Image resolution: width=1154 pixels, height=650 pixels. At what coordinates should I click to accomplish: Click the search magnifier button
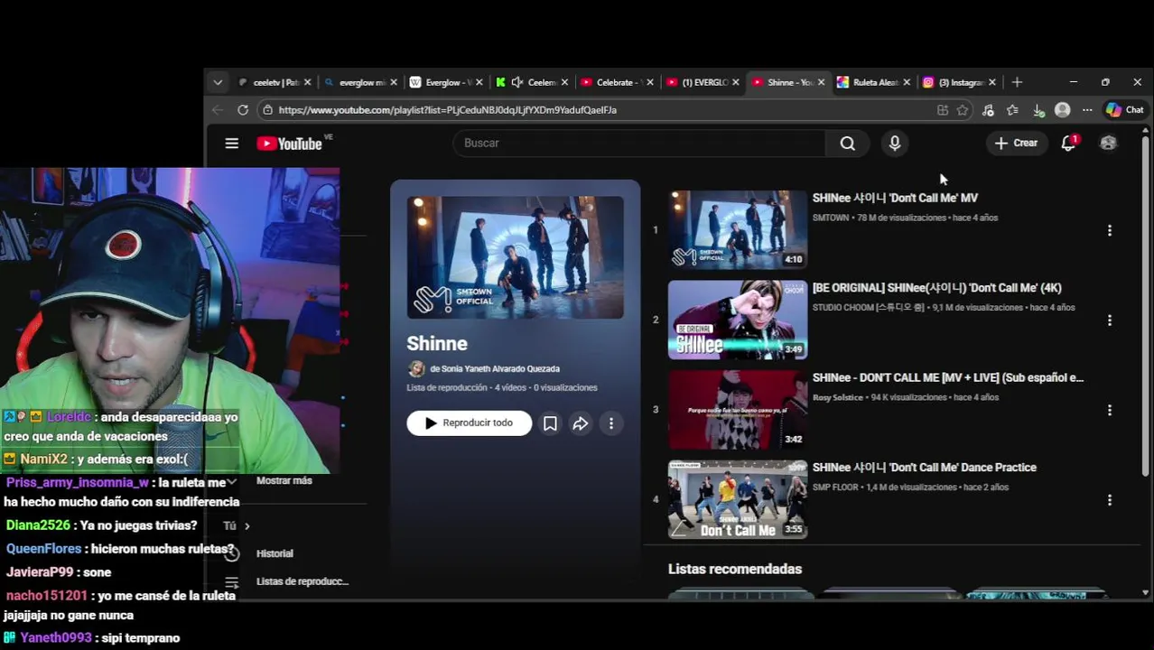tap(847, 143)
